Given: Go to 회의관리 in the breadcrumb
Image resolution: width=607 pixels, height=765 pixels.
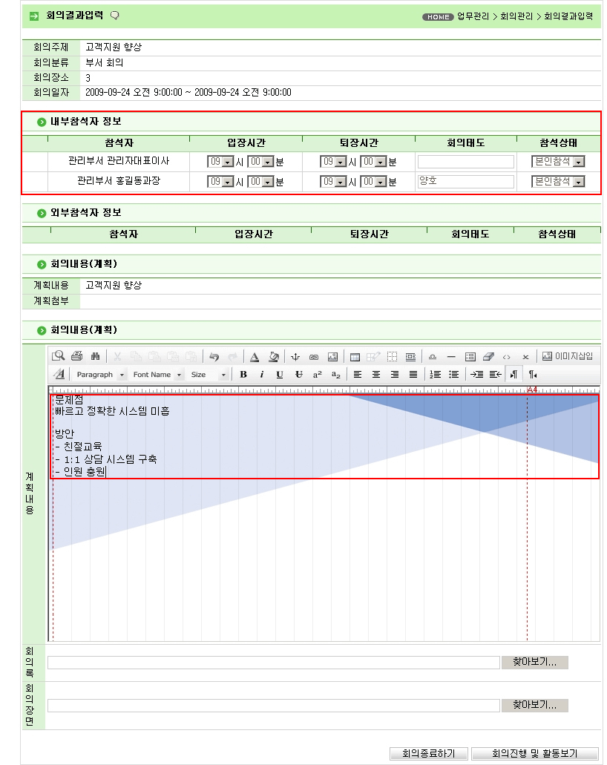Looking at the screenshot, I should (x=517, y=16).
